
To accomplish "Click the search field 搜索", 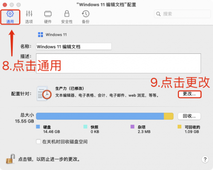I will pos(182,14).
